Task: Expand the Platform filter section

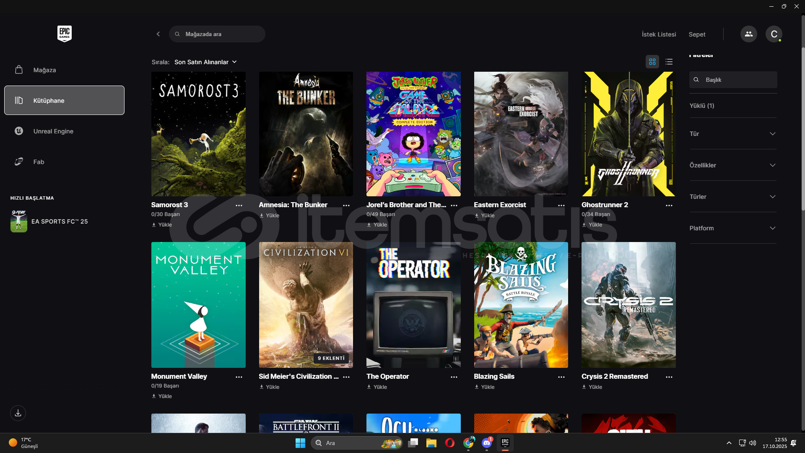Action: 732,228
